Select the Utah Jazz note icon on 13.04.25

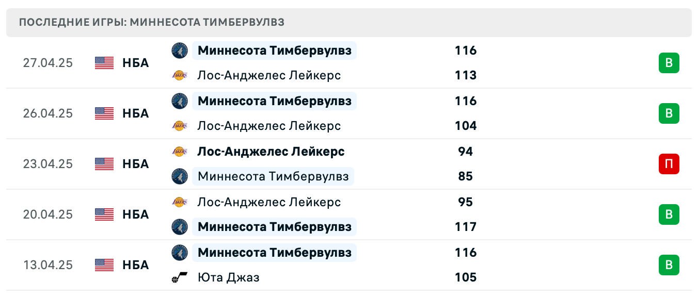point(179,277)
